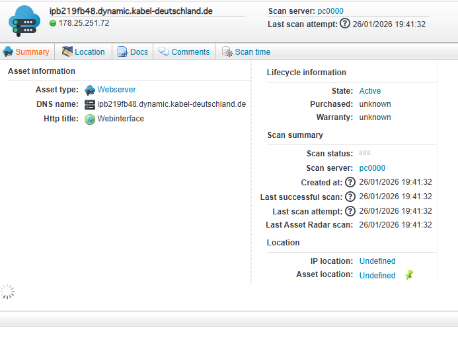Screen dimensions: 458x345
Task: Click the IP location Undefined link
Action: 377,261
